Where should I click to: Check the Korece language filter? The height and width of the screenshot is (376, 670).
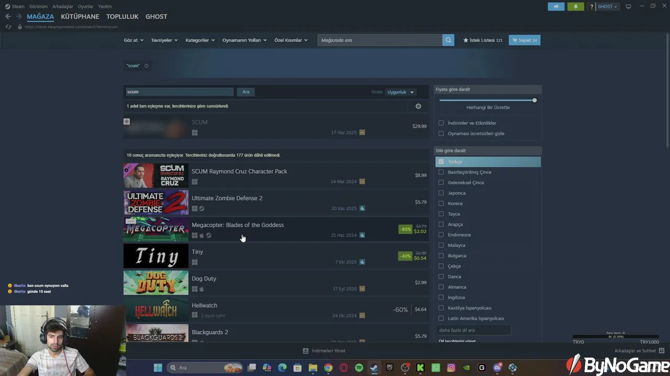[441, 204]
